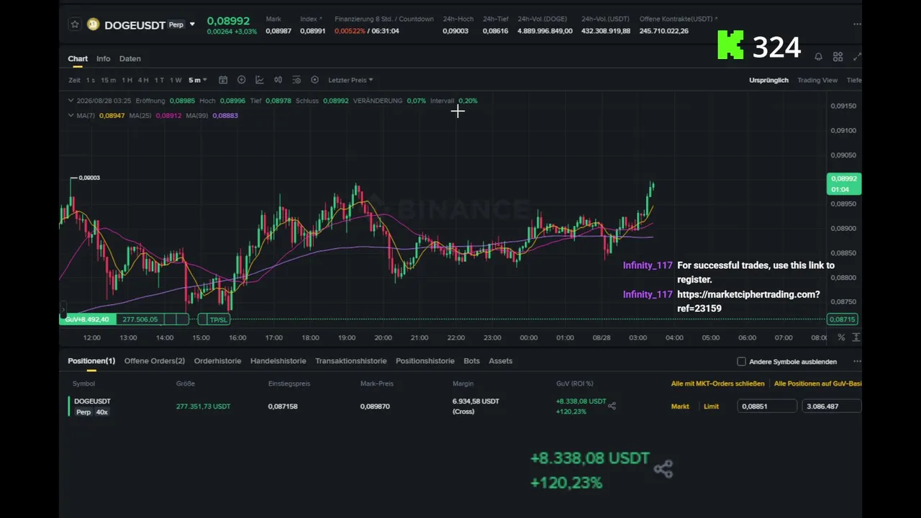Expand chart to fullscreen

point(857,57)
